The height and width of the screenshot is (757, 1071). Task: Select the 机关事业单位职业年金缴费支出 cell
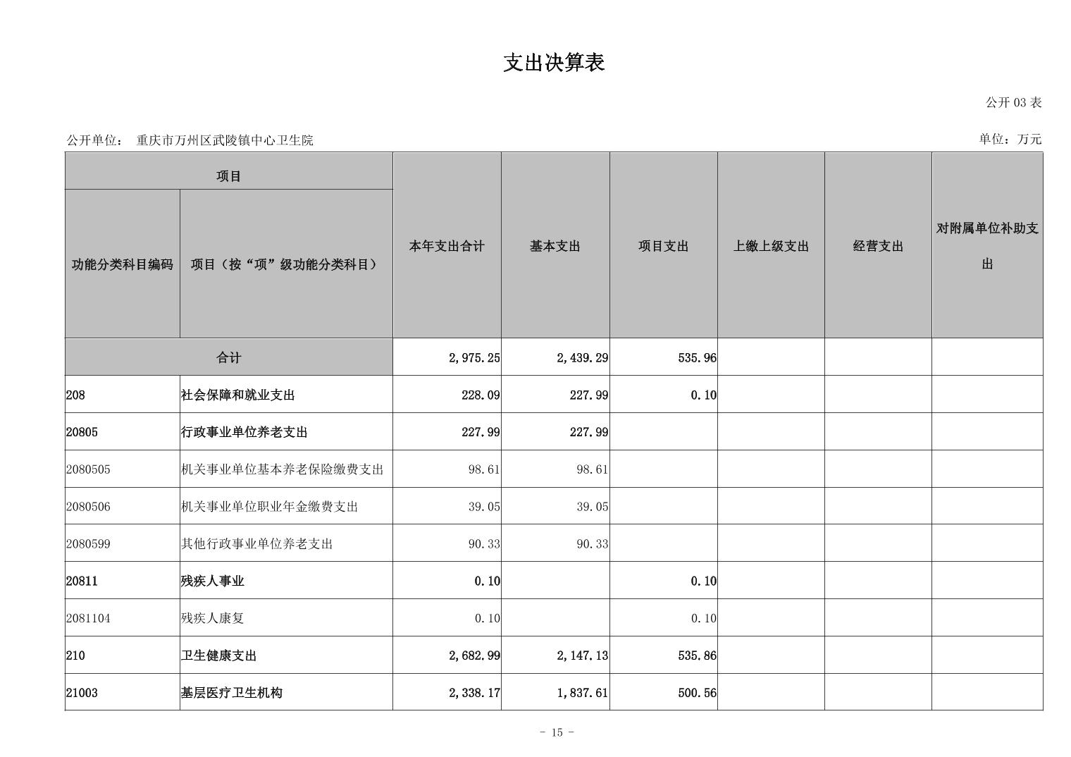click(269, 507)
